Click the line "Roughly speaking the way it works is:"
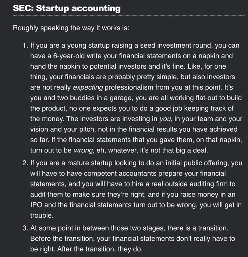Screen dimensions: 248x257 pos(71,28)
